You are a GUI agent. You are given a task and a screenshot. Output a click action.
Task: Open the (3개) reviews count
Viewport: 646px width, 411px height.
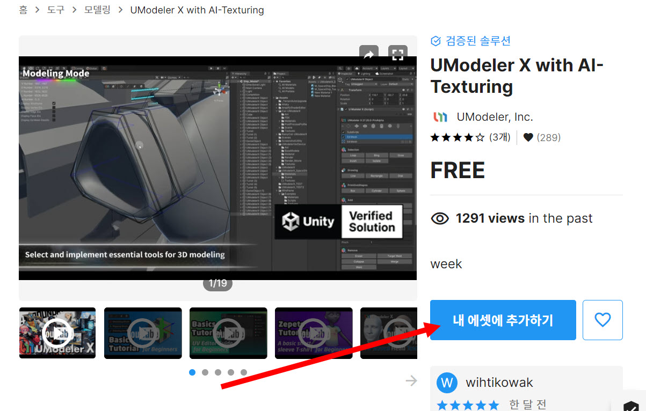pyautogui.click(x=500, y=137)
